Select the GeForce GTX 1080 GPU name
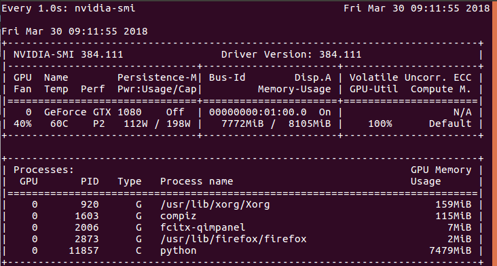 point(93,112)
